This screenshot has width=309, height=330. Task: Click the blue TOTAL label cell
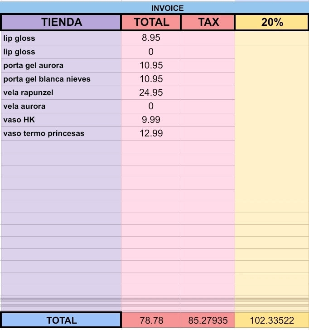61,320
